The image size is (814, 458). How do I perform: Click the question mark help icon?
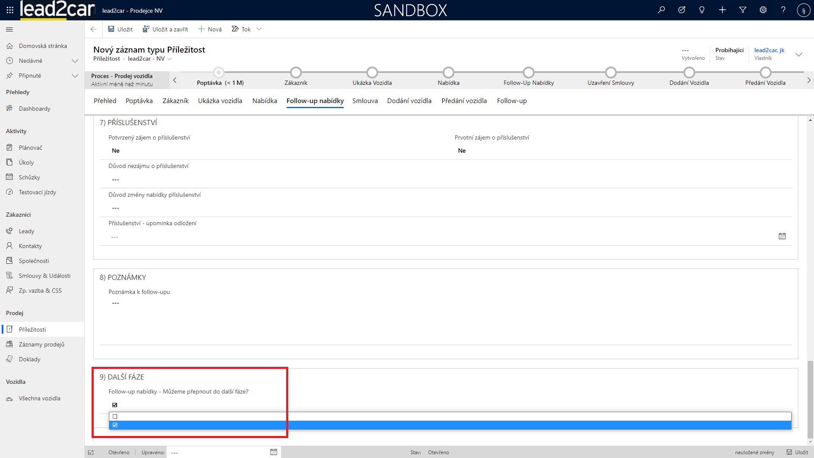point(783,10)
